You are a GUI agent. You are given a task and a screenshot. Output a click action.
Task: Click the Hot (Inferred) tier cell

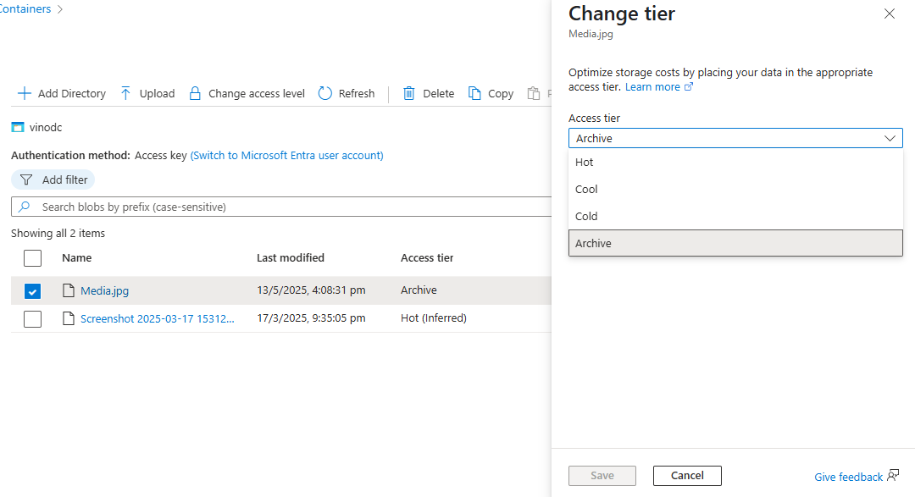tap(434, 318)
